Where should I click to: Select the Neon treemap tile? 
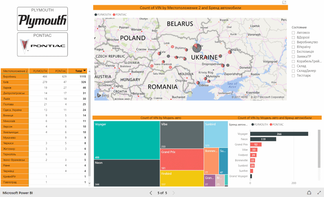pos(127,173)
